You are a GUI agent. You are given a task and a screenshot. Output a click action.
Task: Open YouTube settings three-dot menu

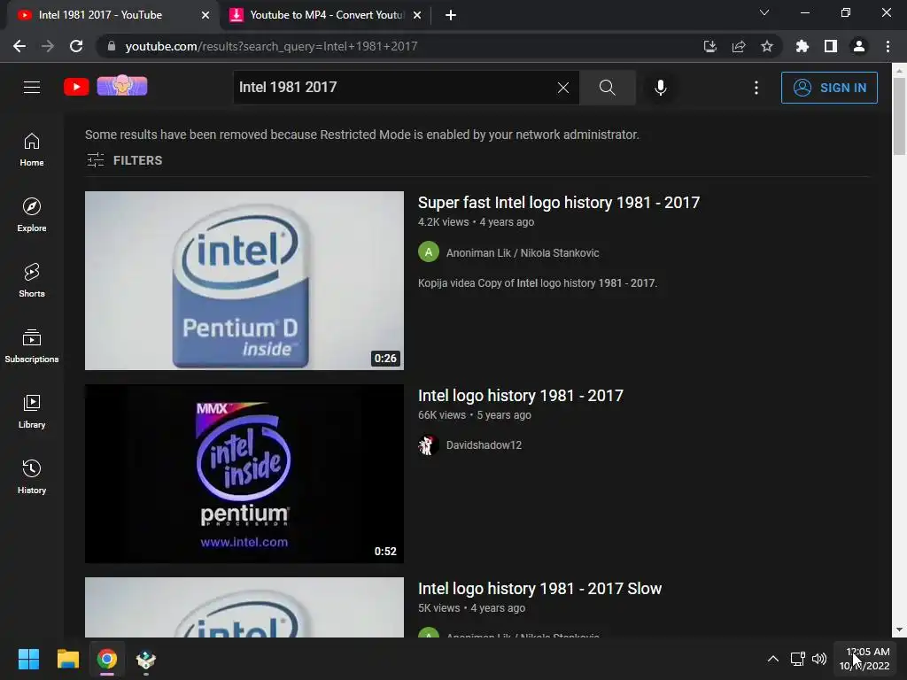pyautogui.click(x=756, y=88)
